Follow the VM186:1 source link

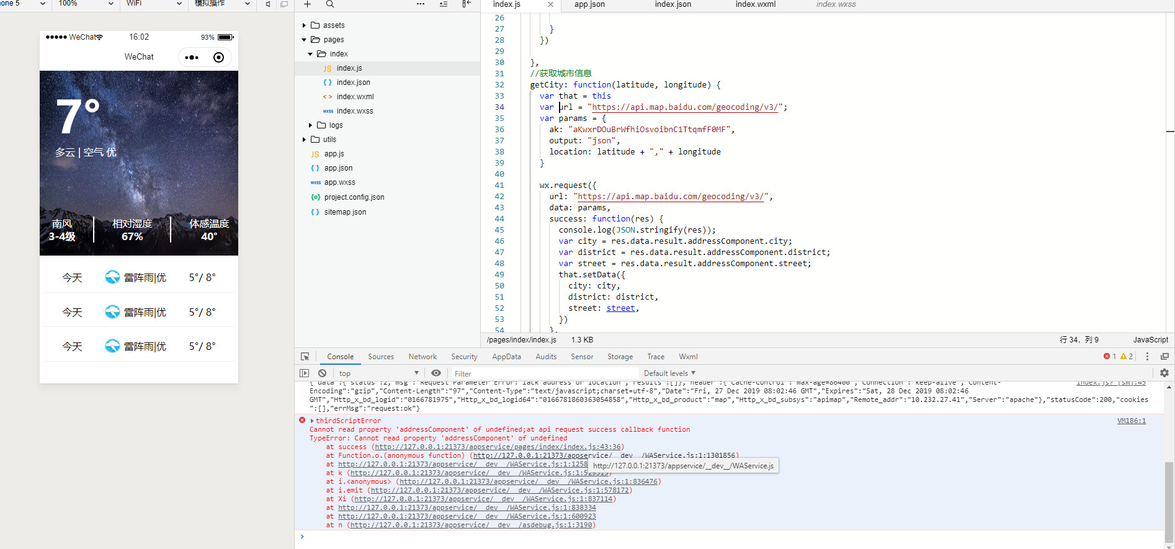tap(1131, 421)
